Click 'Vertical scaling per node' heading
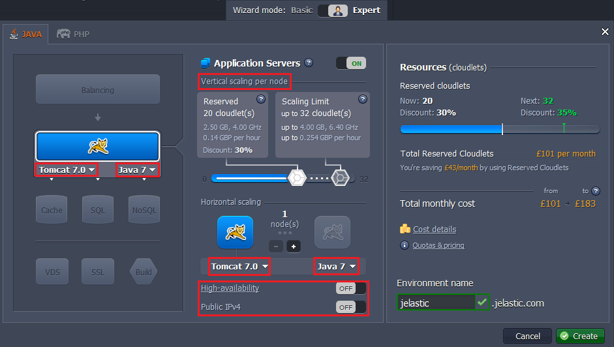Screen dimensions: 614x347 coord(244,82)
